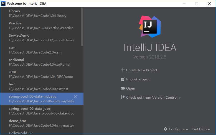Open the test recent project
Viewport: 216px width, 135px height.
coord(42,86)
